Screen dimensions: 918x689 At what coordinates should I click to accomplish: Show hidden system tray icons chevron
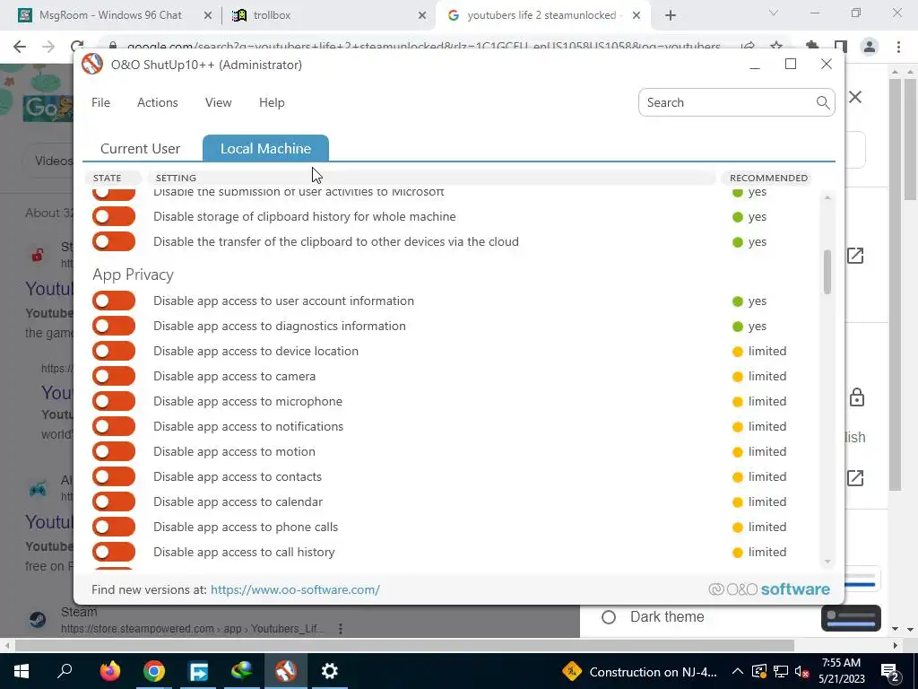point(738,671)
